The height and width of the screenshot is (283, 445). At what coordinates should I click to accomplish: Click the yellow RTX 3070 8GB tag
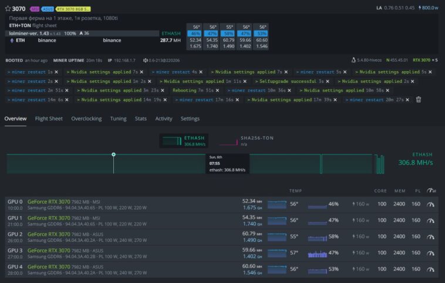[73, 9]
